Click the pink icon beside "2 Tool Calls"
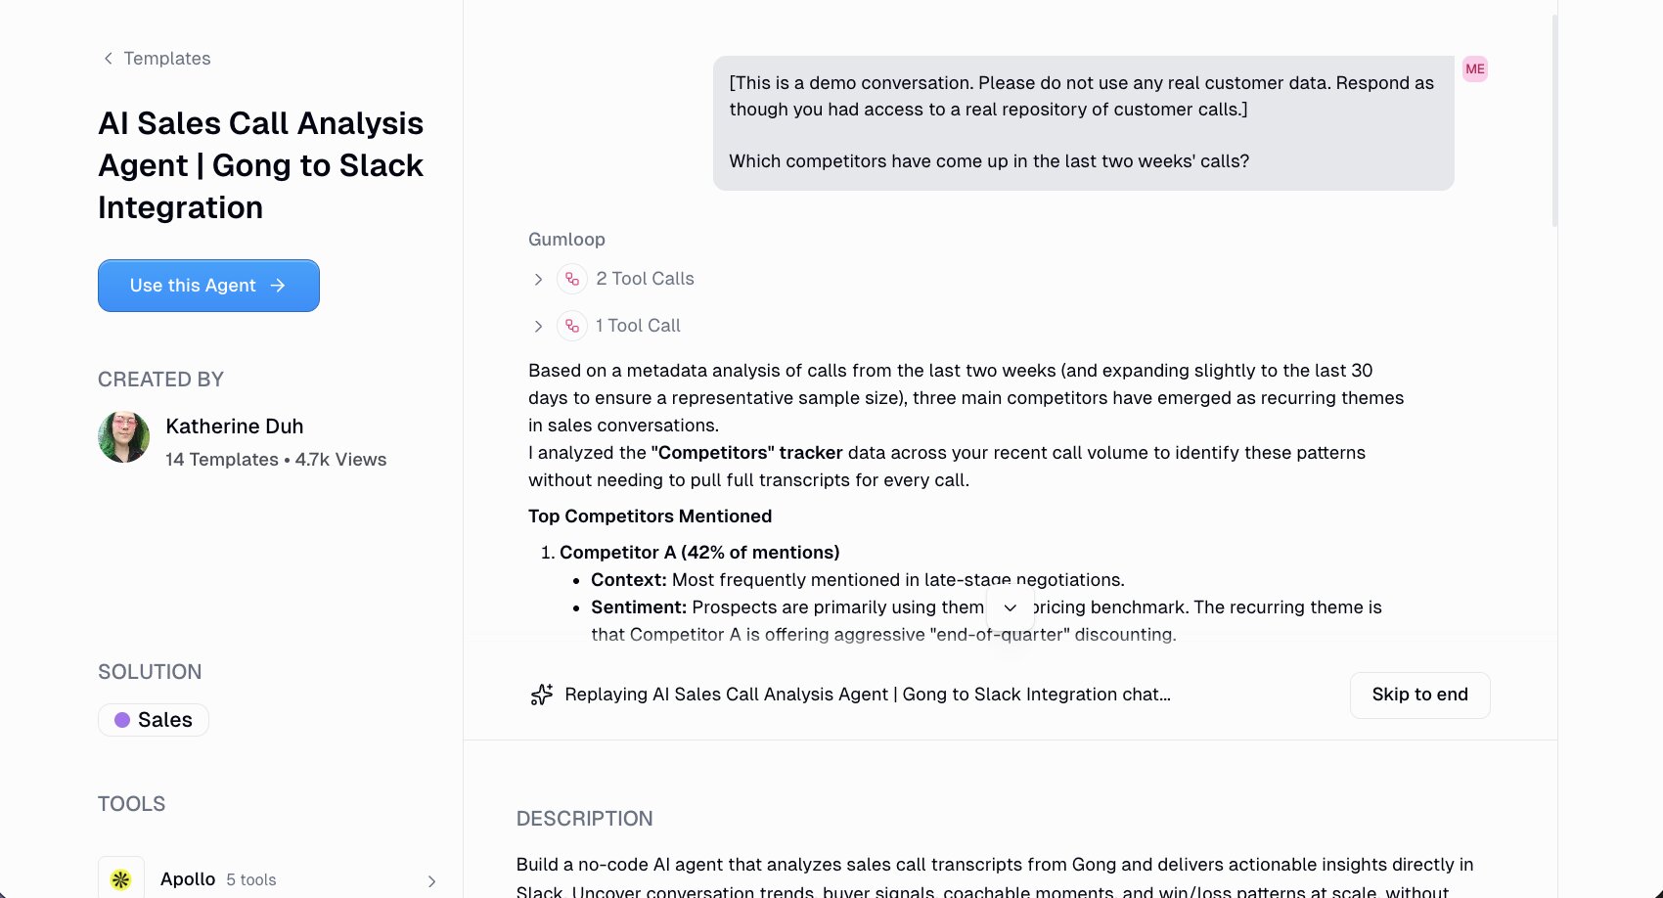 pyautogui.click(x=571, y=279)
